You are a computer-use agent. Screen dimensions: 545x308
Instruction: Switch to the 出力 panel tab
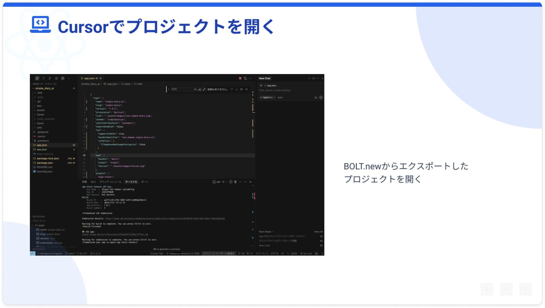(x=93, y=182)
